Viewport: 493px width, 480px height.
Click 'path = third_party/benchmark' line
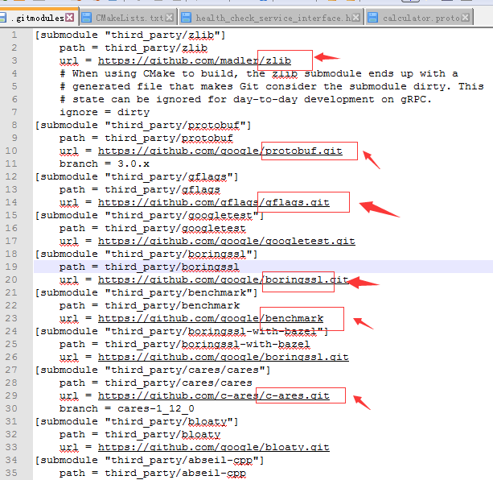(x=150, y=305)
